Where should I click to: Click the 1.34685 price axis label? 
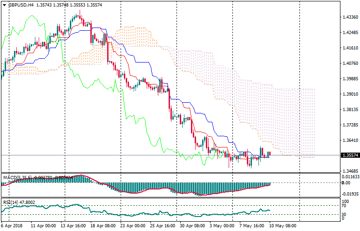349,171
